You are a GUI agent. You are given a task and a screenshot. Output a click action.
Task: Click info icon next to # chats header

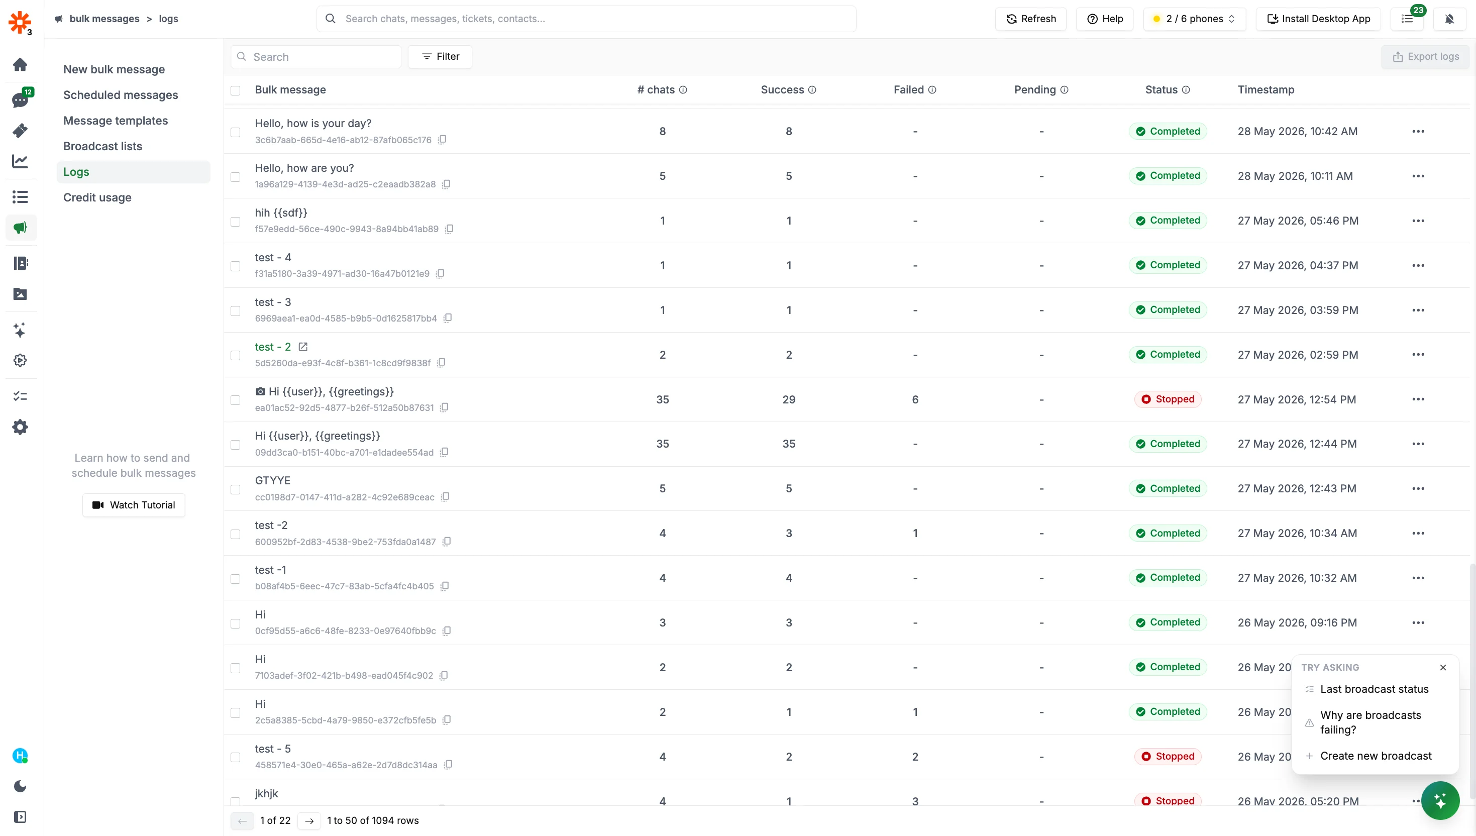(x=683, y=89)
